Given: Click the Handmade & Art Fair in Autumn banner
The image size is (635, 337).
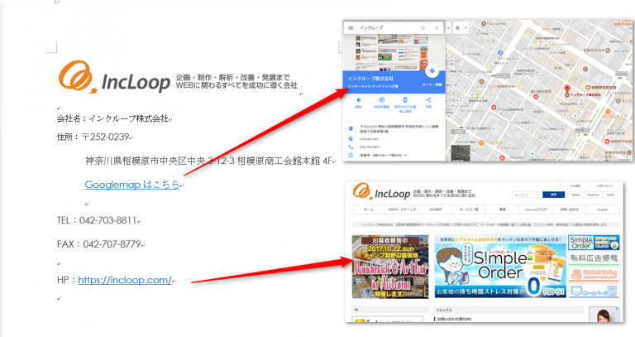Looking at the screenshot, I should point(390,267).
